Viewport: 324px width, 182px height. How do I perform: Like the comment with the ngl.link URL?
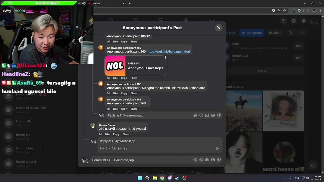(115, 78)
